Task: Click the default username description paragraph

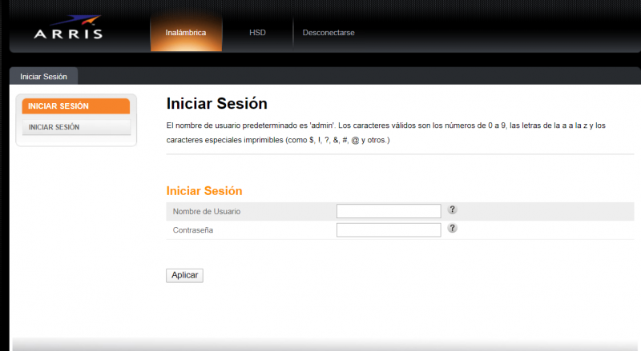Action: click(385, 133)
